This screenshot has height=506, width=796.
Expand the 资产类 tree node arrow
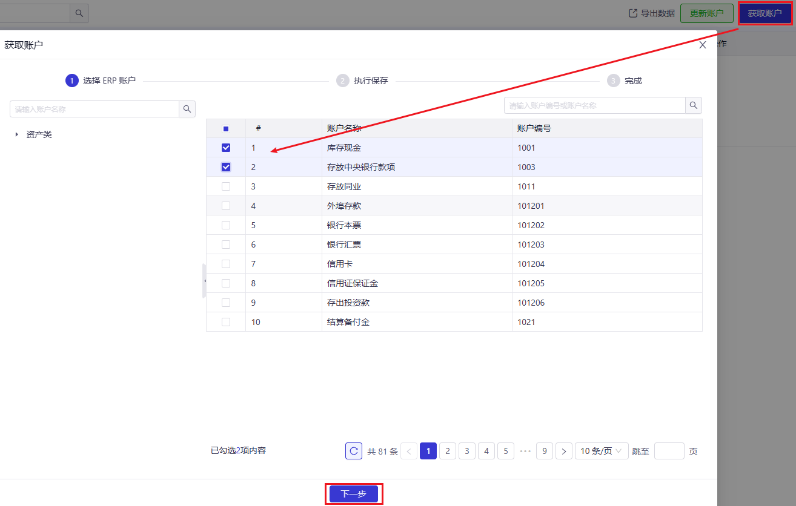coord(17,134)
